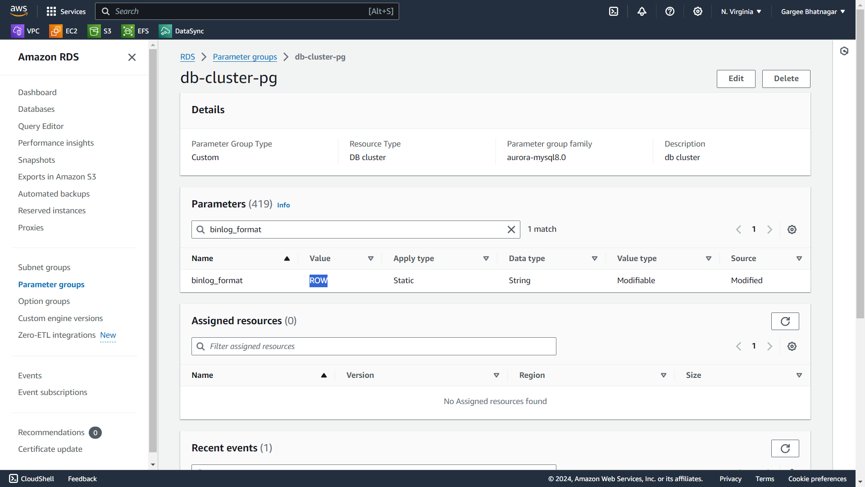Open Parameters table preferences gear

(792, 230)
